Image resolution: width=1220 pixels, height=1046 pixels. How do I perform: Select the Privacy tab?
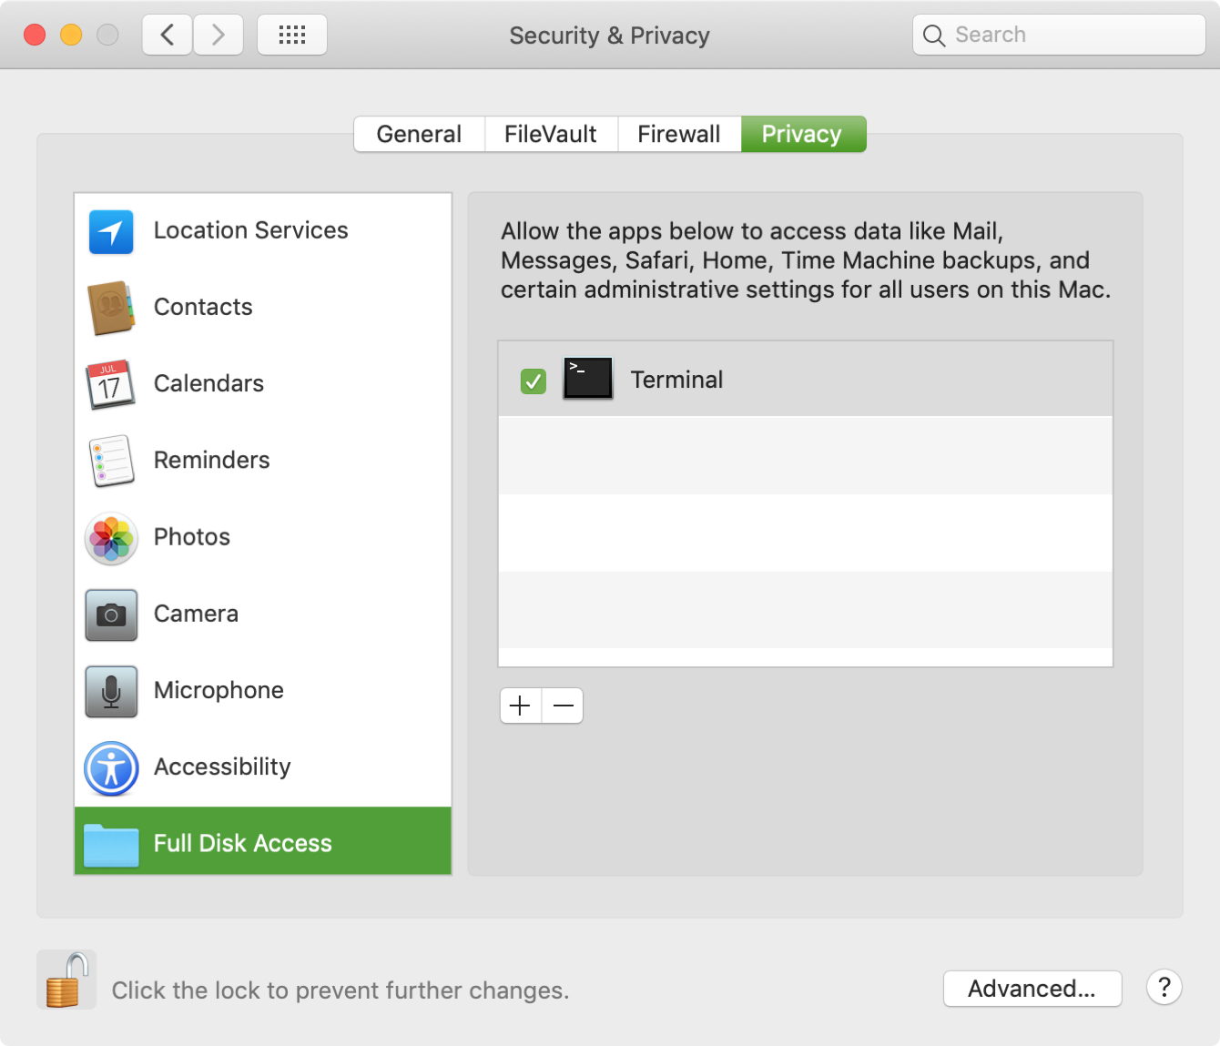tap(803, 134)
